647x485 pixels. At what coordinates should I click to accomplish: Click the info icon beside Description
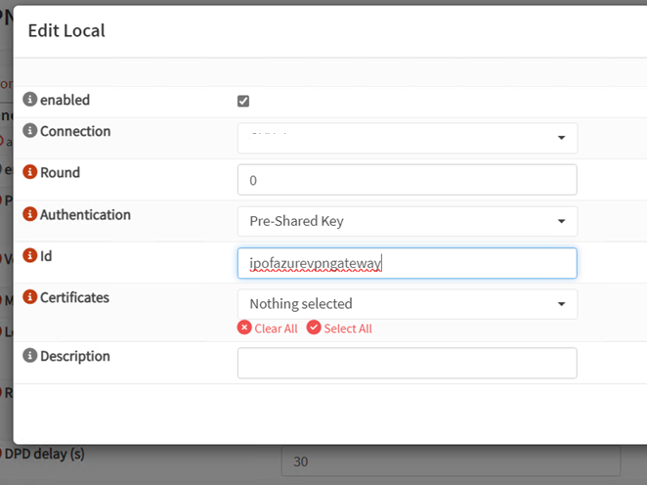coord(29,356)
